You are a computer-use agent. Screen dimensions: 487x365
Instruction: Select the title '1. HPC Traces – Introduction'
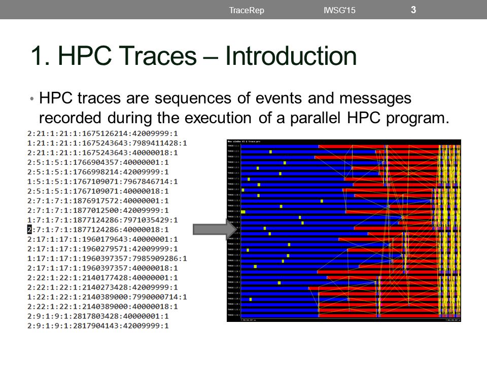point(194,56)
